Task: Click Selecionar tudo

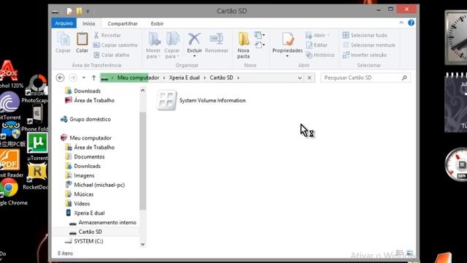Action: [x=365, y=35]
